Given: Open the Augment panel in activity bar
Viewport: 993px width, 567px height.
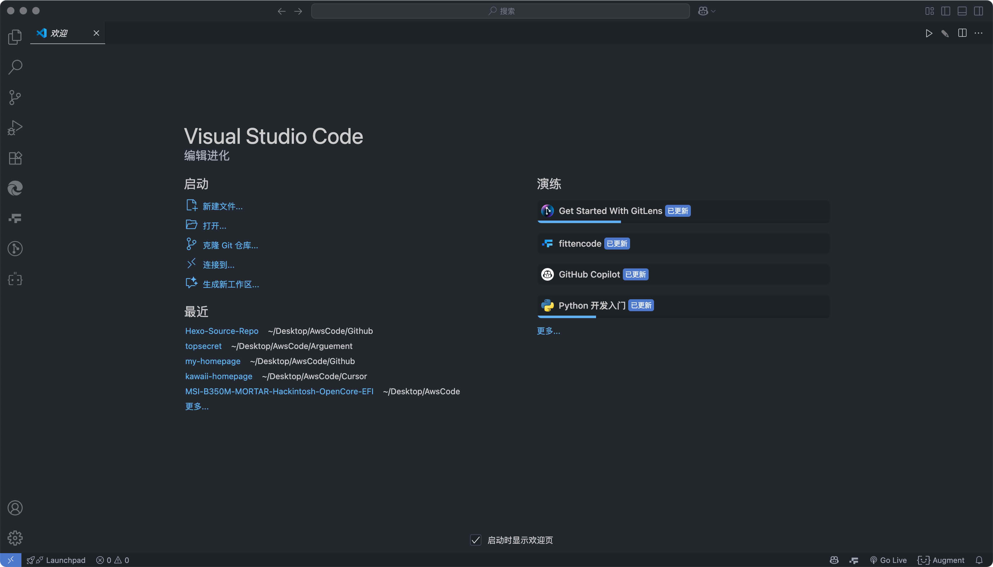Looking at the screenshot, I should click(15, 279).
